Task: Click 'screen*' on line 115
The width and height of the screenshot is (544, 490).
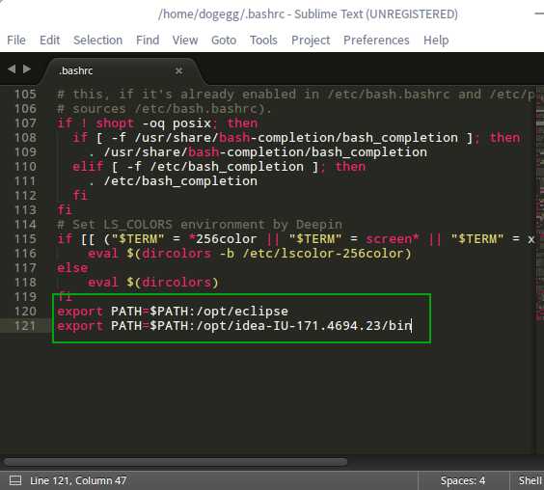Action: pos(393,239)
